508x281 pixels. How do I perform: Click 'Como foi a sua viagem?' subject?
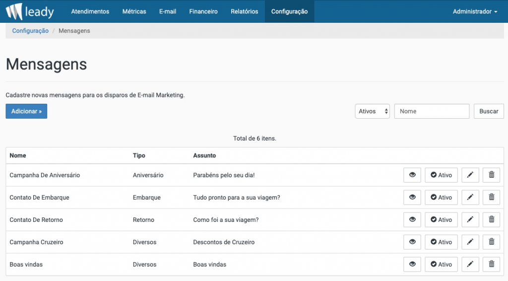click(x=226, y=220)
